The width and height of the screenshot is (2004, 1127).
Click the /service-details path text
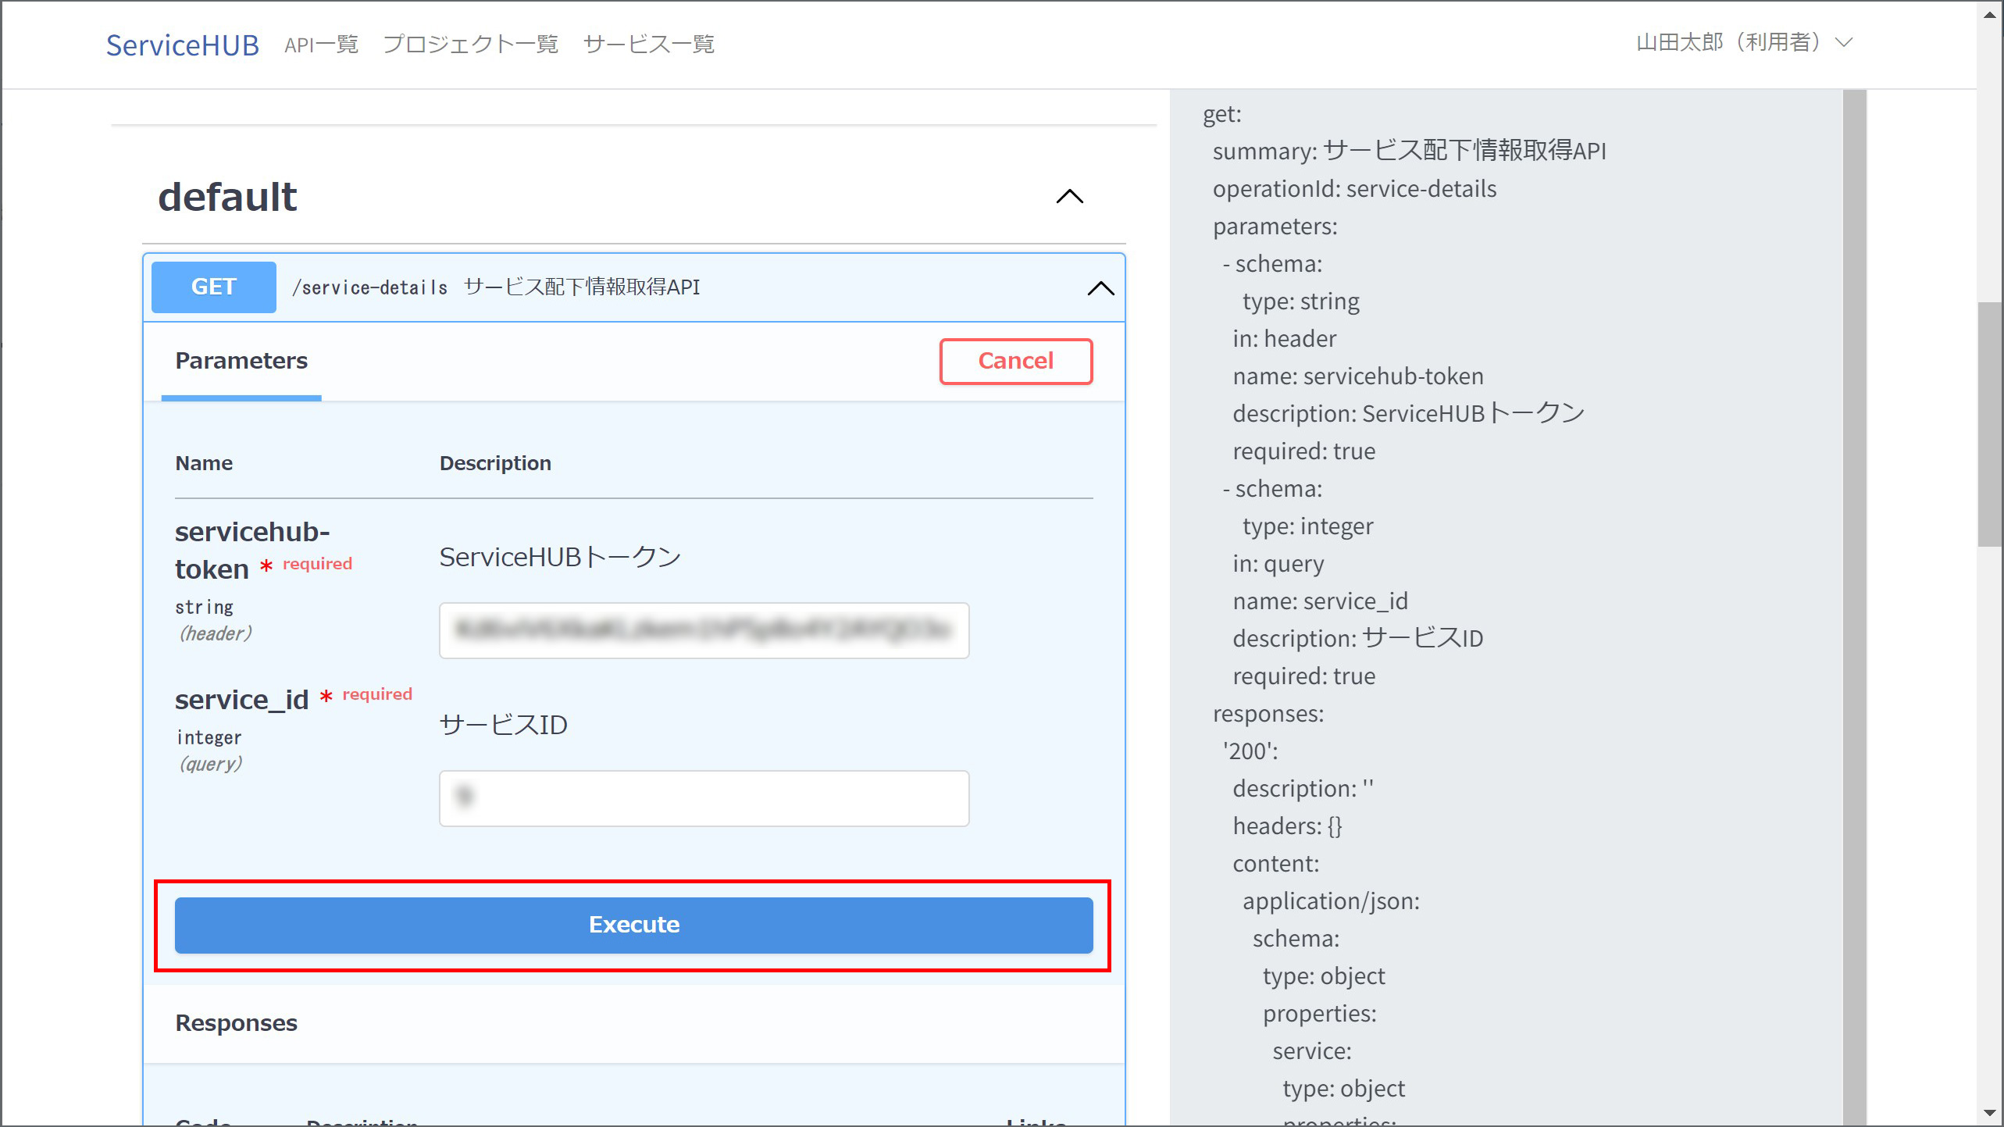369,288
